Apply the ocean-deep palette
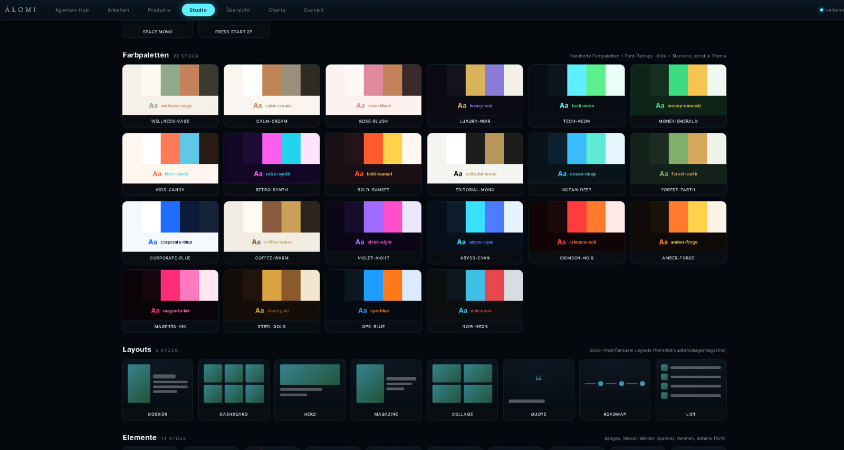The height and width of the screenshot is (450, 844). point(577,164)
